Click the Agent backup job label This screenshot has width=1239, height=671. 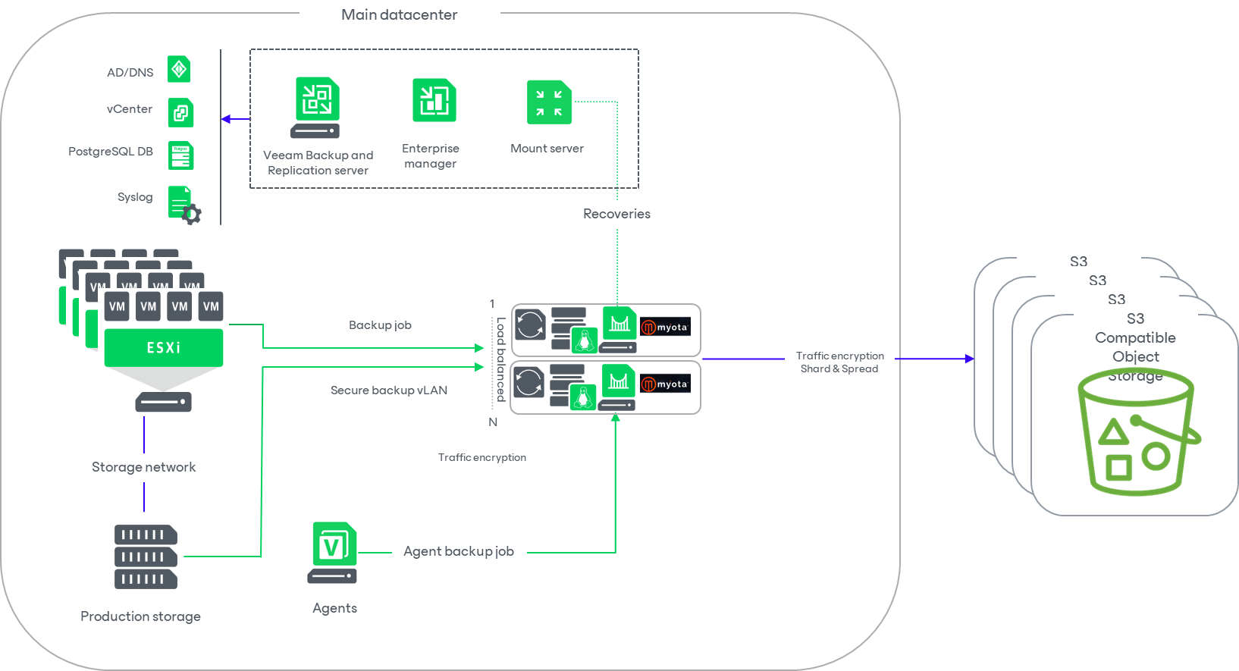point(459,551)
